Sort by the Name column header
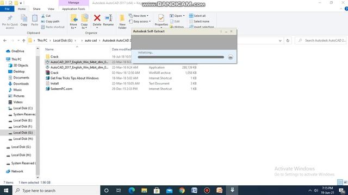348x195 pixels. coord(49,49)
